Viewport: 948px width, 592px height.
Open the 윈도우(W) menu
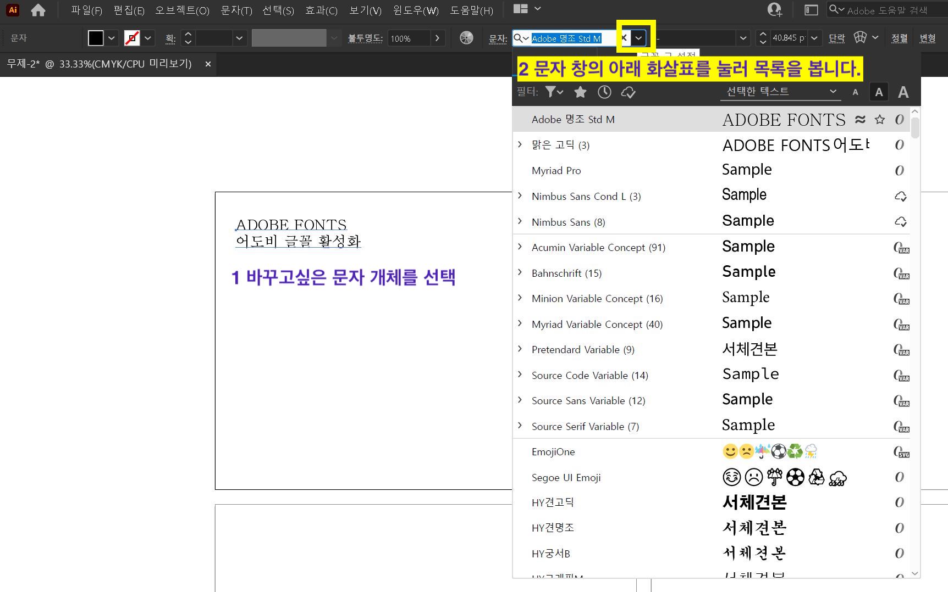point(416,10)
